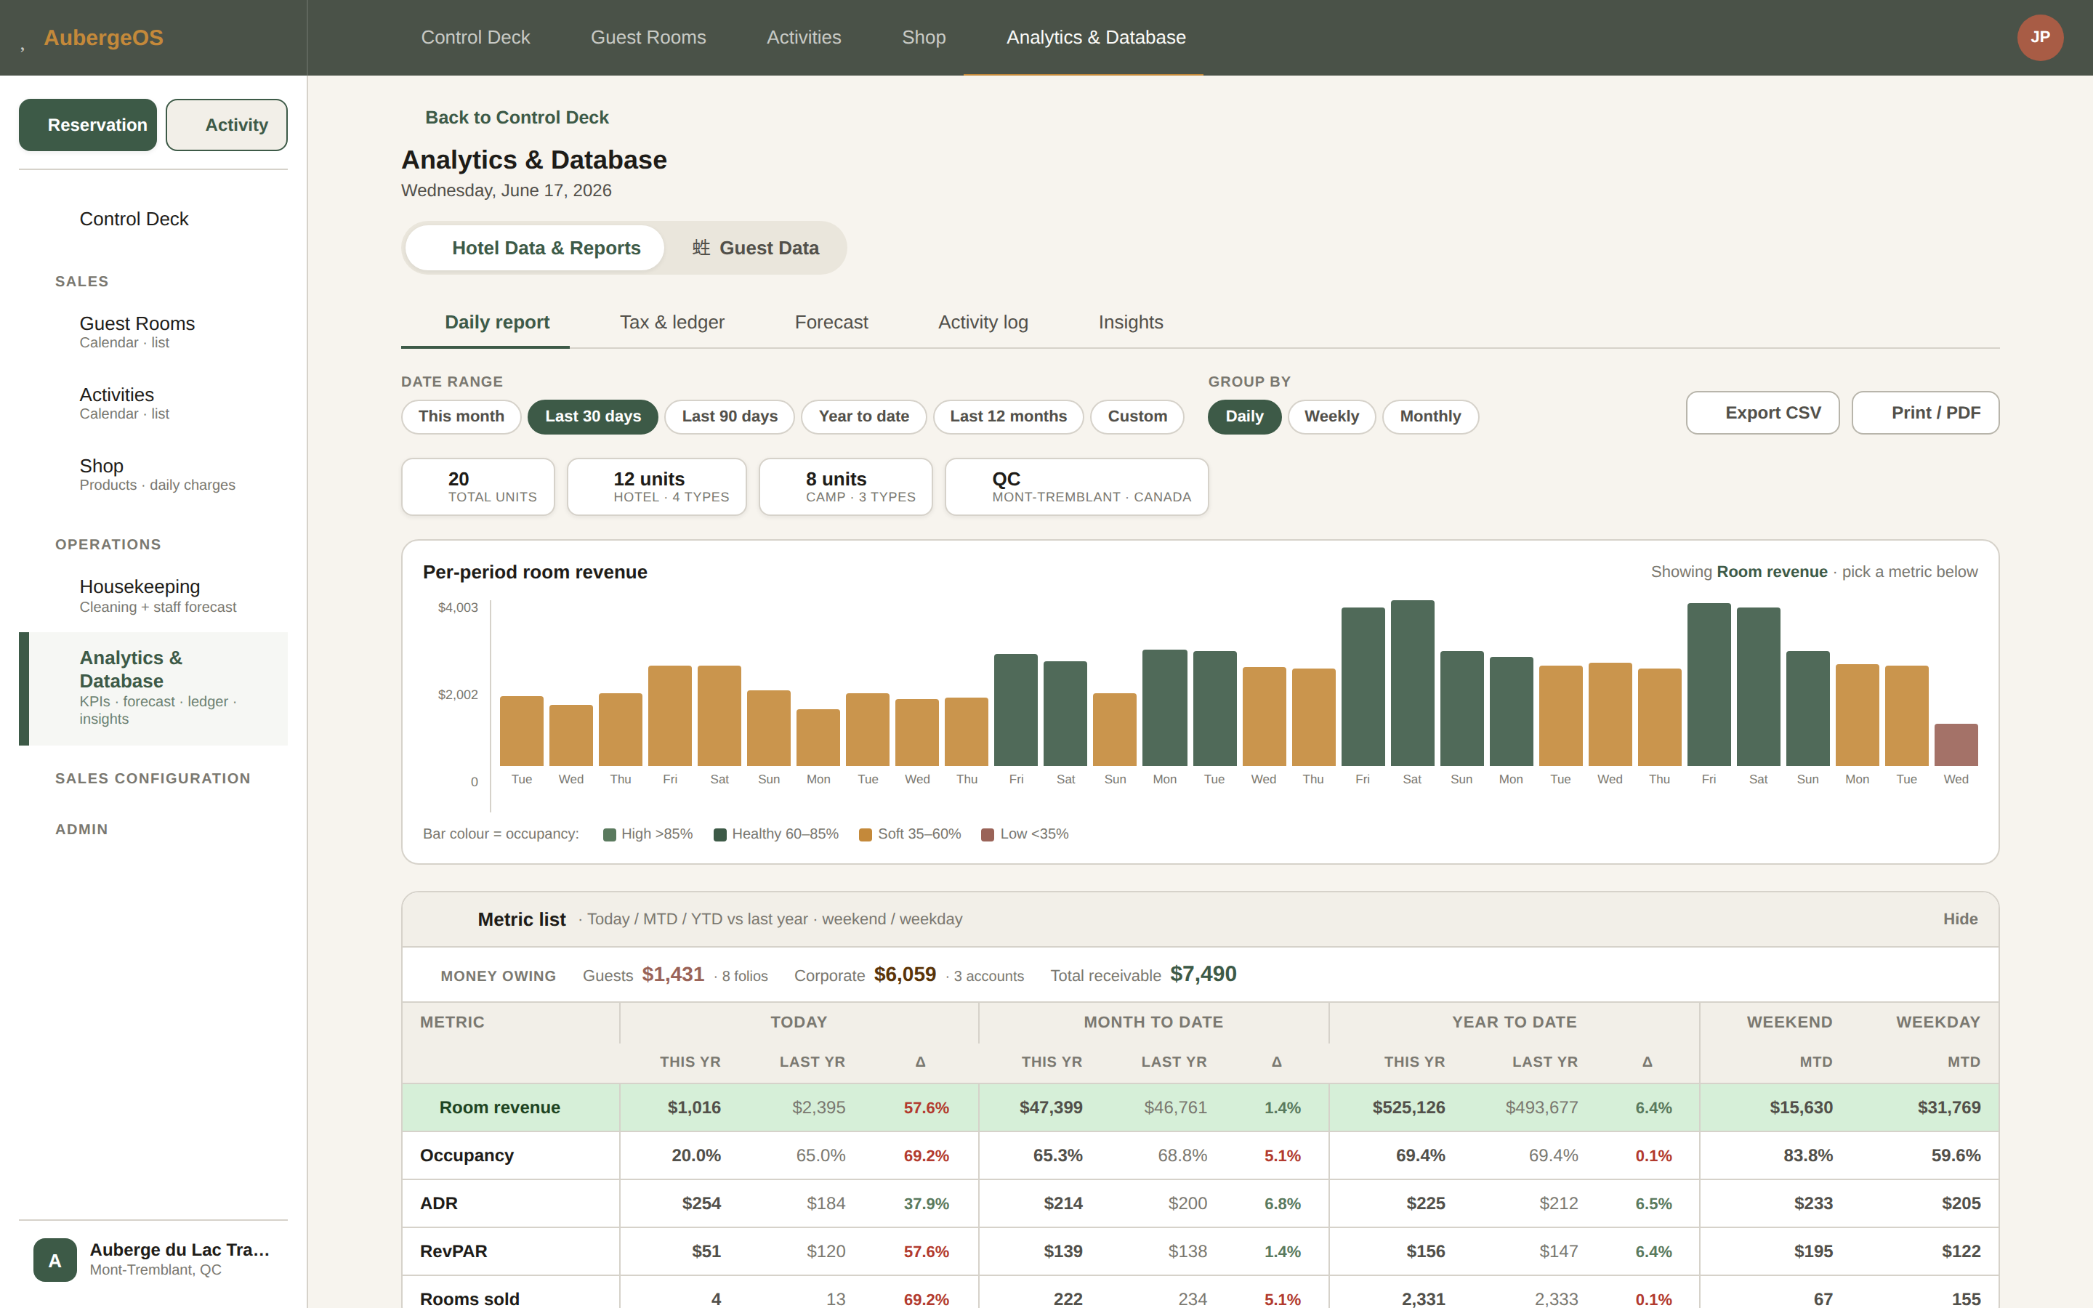Hide the Metric list panel

(x=1960, y=919)
